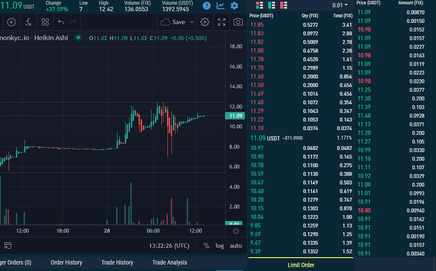The width and height of the screenshot is (436, 271).
Task: Open indicators fx icon
Action: [28, 22]
